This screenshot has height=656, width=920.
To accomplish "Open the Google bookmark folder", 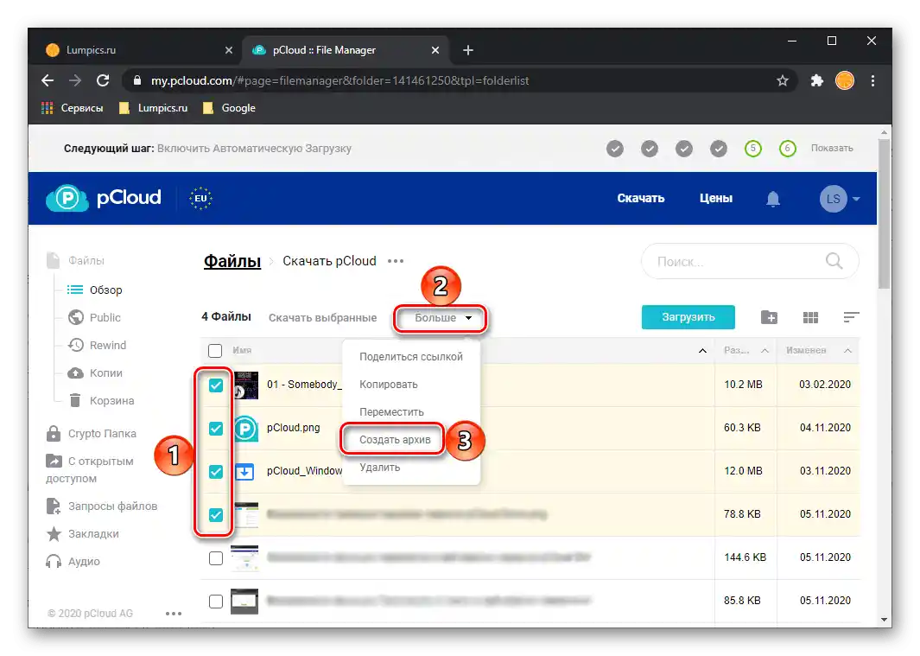I will (x=229, y=108).
